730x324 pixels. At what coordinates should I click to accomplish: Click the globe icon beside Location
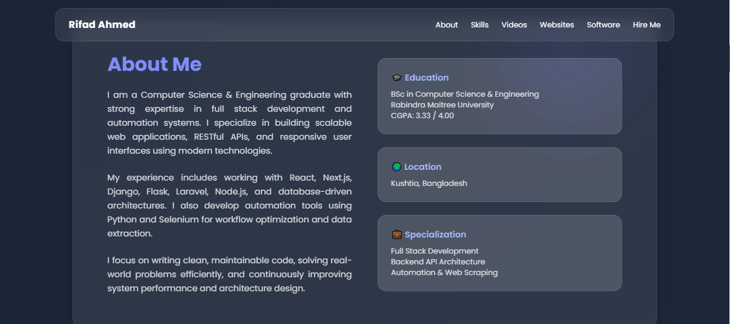[396, 167]
